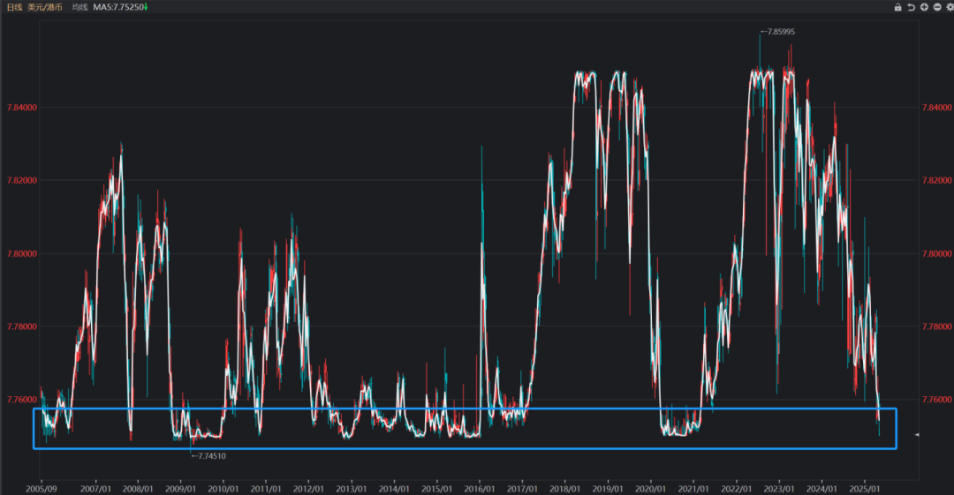Click the 2019/01 date label
Image resolution: width=954 pixels, height=495 pixels.
tap(607, 489)
